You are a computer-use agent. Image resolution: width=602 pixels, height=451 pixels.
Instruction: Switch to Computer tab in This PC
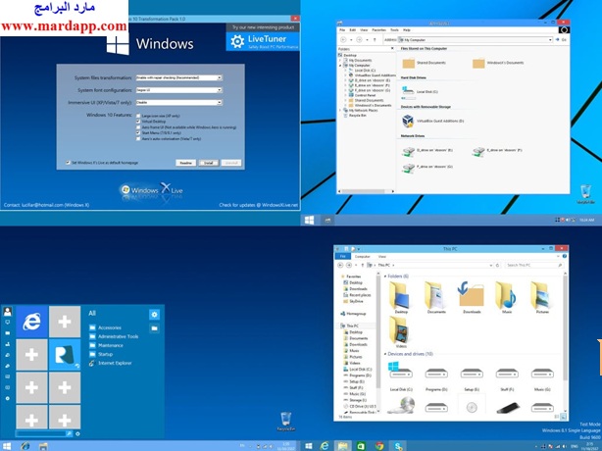(362, 257)
